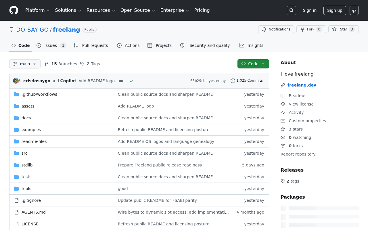368x230 pixels.
Task: Open commit hash 65b29cb
Action: coord(198,81)
